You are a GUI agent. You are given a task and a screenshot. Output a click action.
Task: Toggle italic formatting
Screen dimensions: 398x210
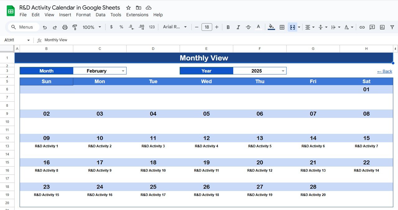click(238, 27)
